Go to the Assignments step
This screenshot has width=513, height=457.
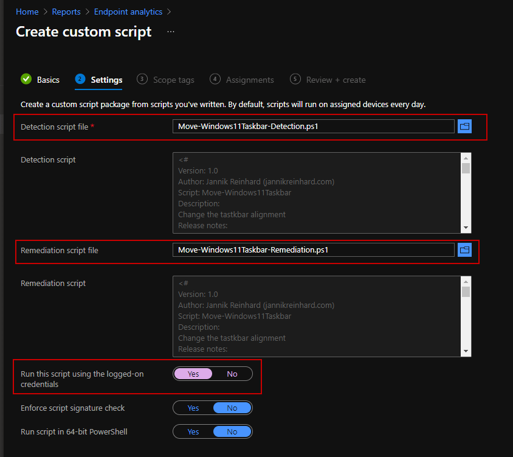tap(249, 80)
